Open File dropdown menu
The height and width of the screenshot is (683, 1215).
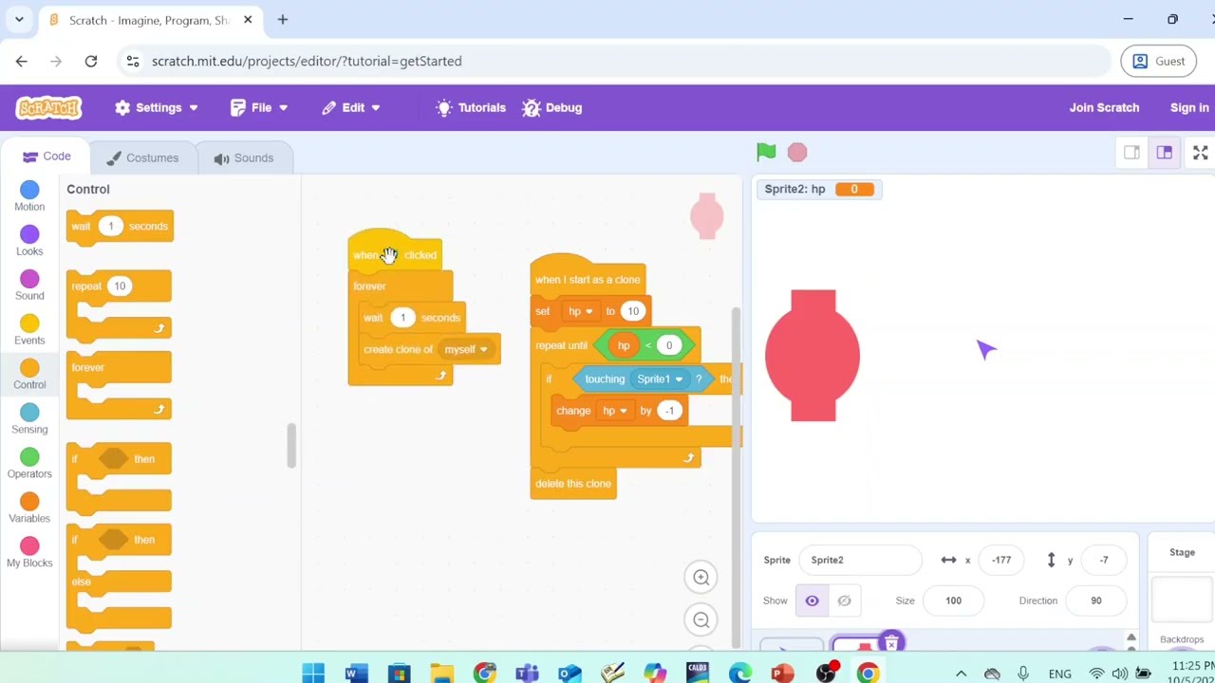pyautogui.click(x=259, y=107)
